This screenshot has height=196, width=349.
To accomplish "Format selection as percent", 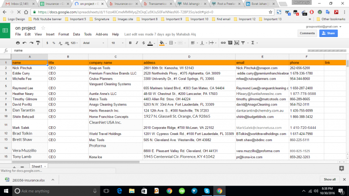I will tap(54, 43).
